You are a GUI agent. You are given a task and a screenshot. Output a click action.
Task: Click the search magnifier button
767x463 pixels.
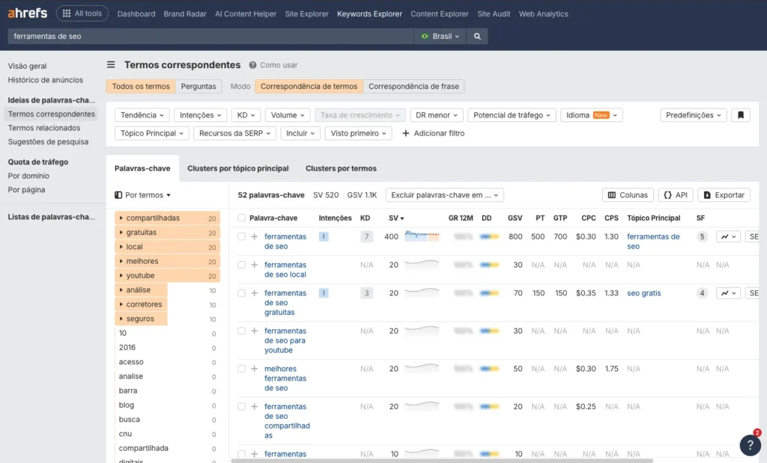click(x=477, y=36)
